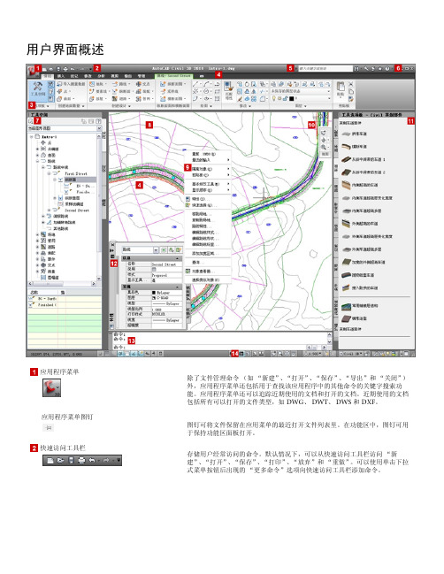Click the favorites star icon in the title bar
Image resolution: width=444 pixels, height=574 pixels.
point(380,68)
